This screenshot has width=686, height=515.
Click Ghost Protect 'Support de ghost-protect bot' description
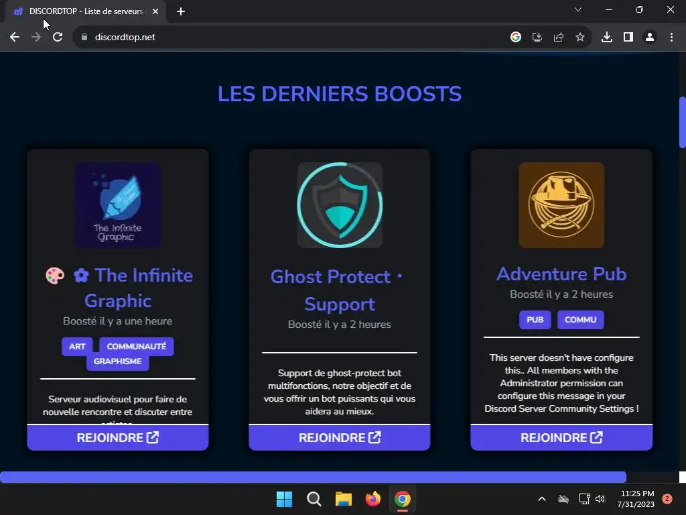point(340,392)
